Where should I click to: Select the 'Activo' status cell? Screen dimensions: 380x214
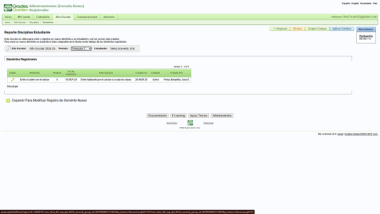[x=156, y=80]
